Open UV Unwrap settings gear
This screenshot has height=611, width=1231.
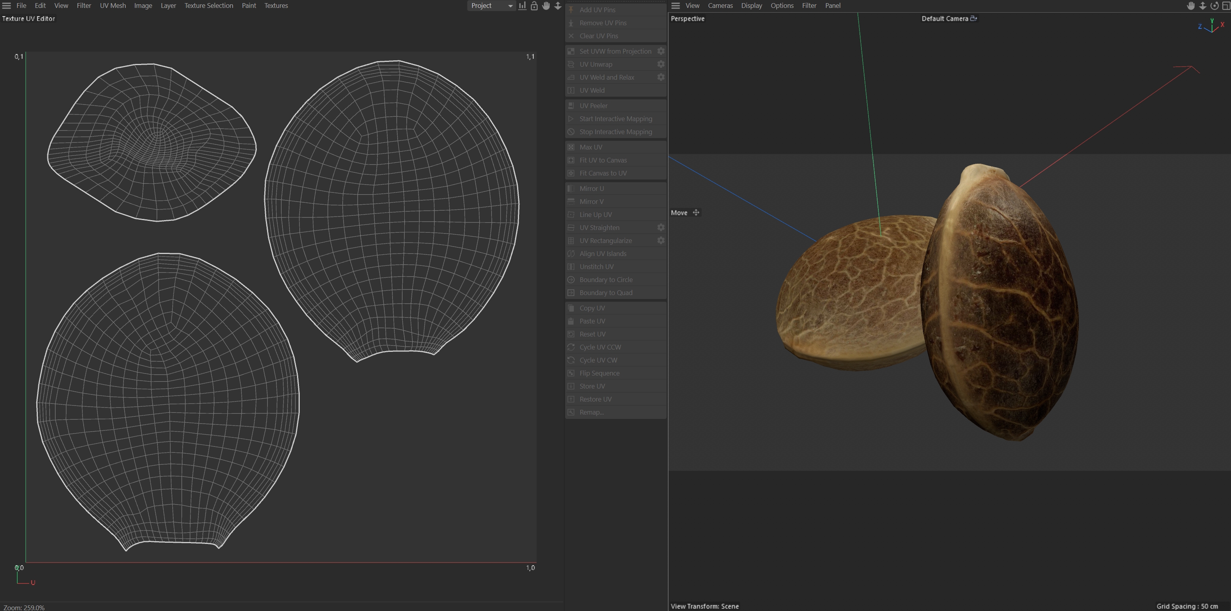[x=661, y=64]
